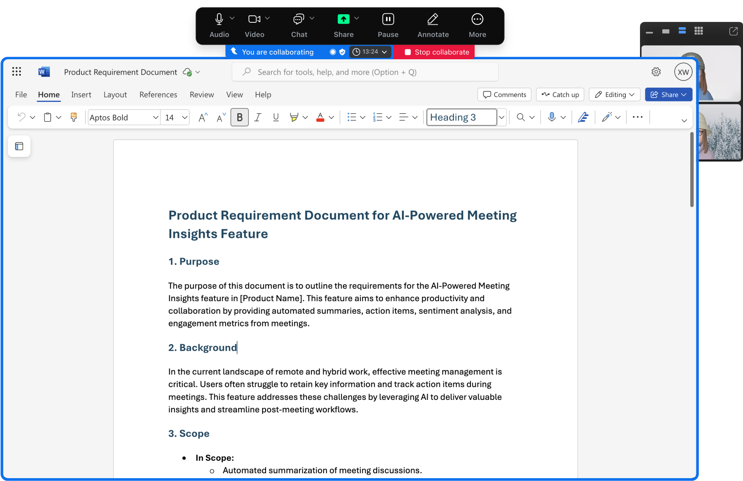743x481 pixels.
Task: Toggle Bold formatting
Action: [240, 117]
